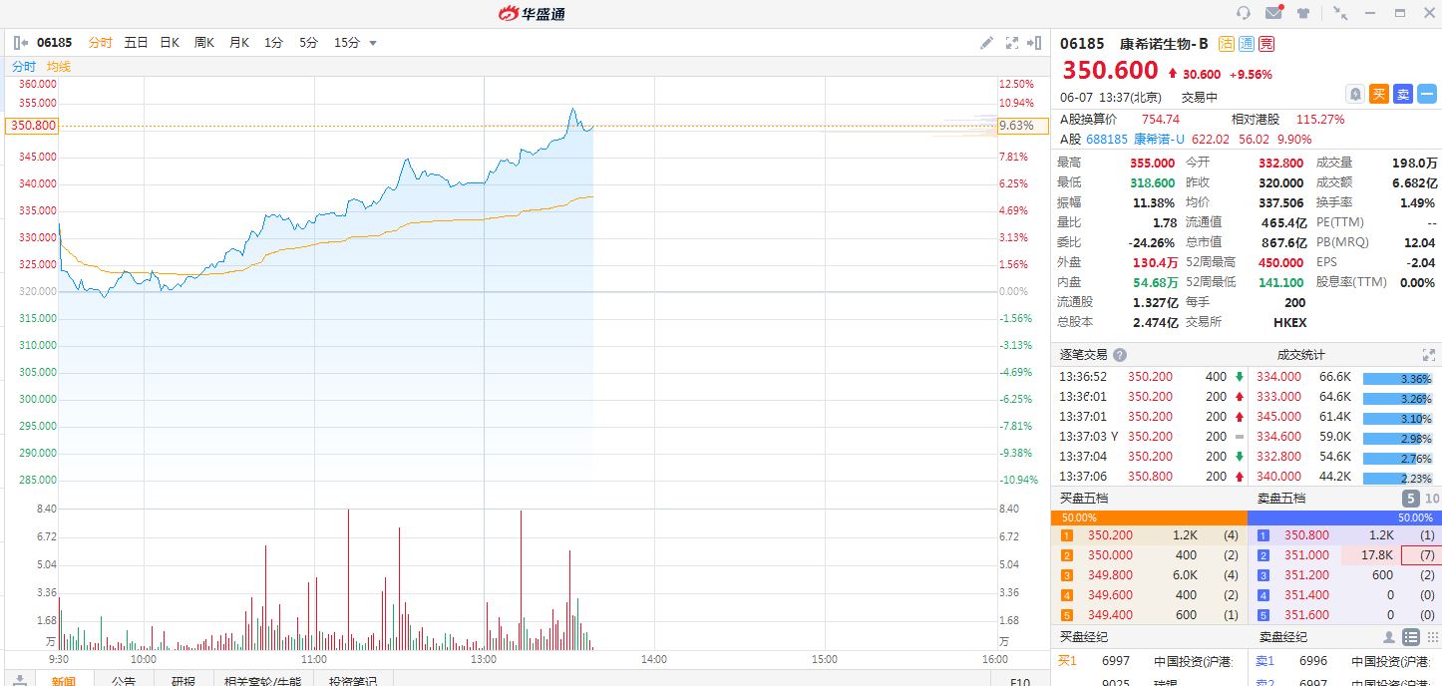Click the help icon beside 逐笔交易
Viewport: 1442px width, 686px height.
pyautogui.click(x=1120, y=355)
